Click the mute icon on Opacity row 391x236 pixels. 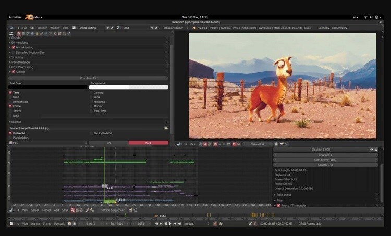click(x=371, y=150)
